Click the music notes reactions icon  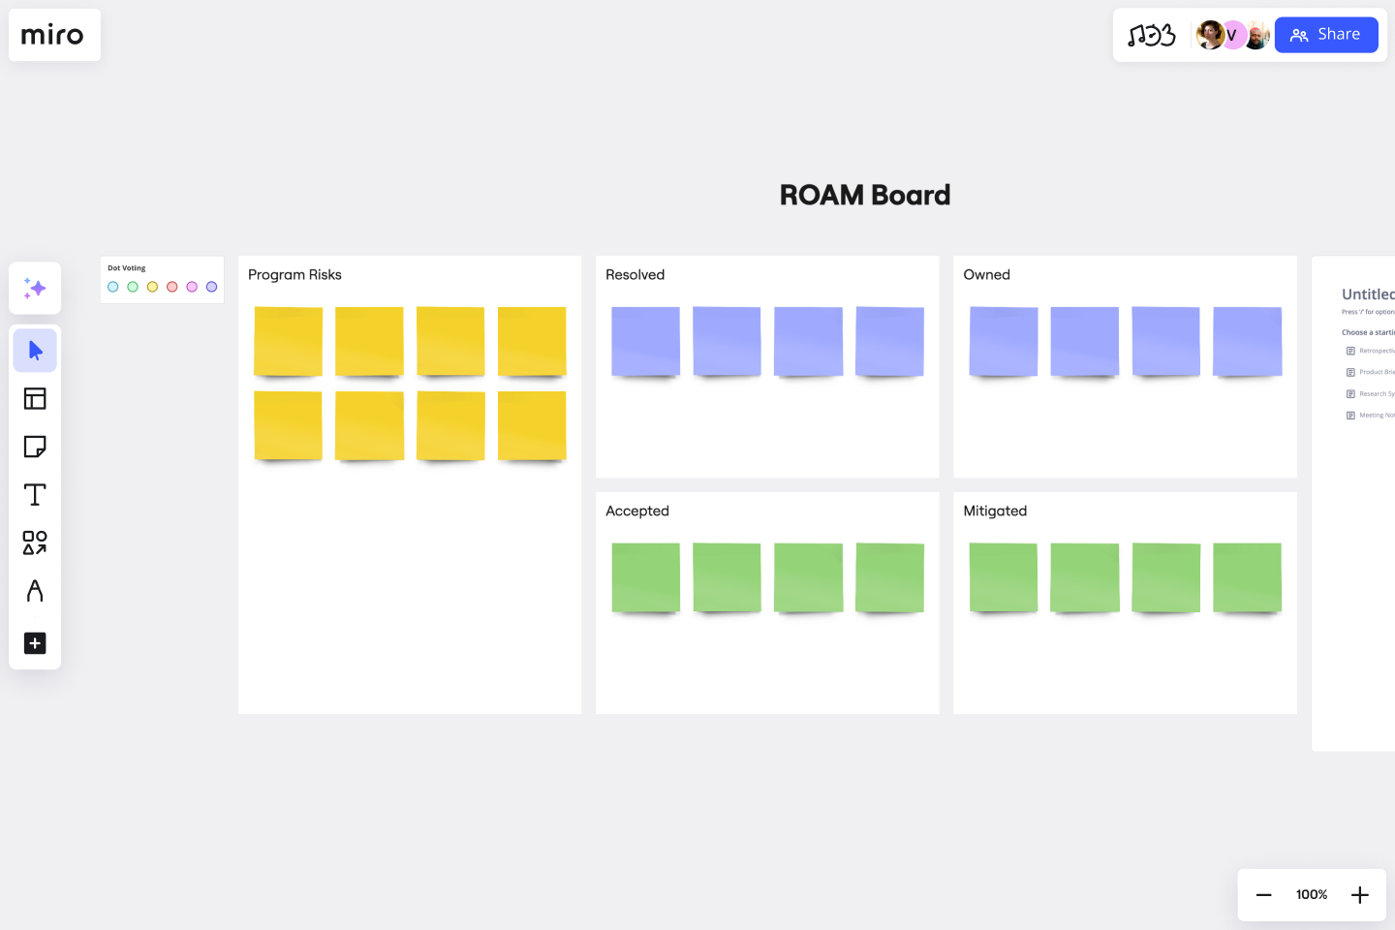pyautogui.click(x=1151, y=34)
